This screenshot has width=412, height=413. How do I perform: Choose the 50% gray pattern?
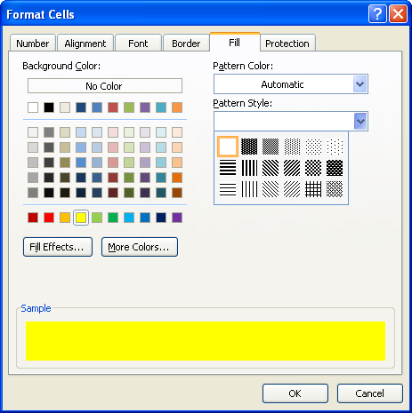pyautogui.click(x=271, y=147)
